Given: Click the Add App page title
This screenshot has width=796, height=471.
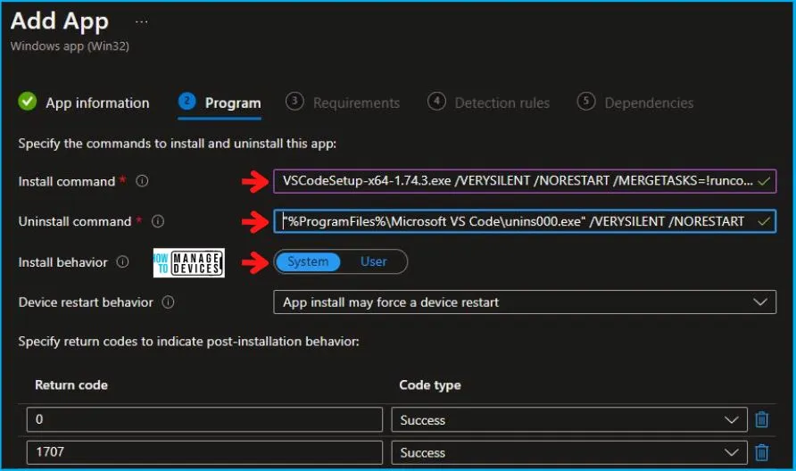Looking at the screenshot, I should tap(60, 21).
